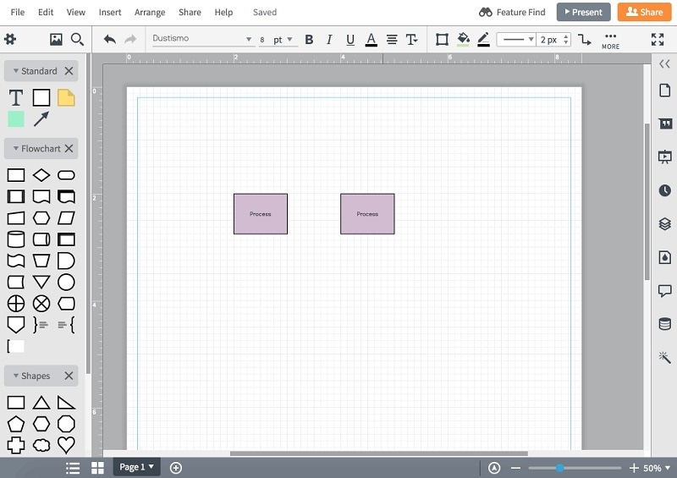Image resolution: width=677 pixels, height=478 pixels.
Task: Click the undo arrow
Action: tap(110, 40)
